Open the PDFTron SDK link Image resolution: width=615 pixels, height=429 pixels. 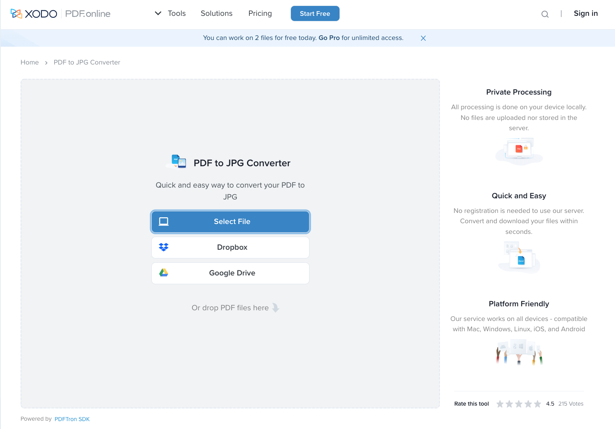click(x=72, y=419)
